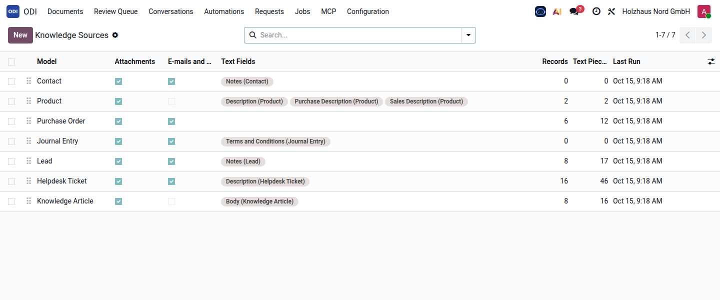Open the user avatar menu
The height and width of the screenshot is (300, 720).
tap(704, 11)
